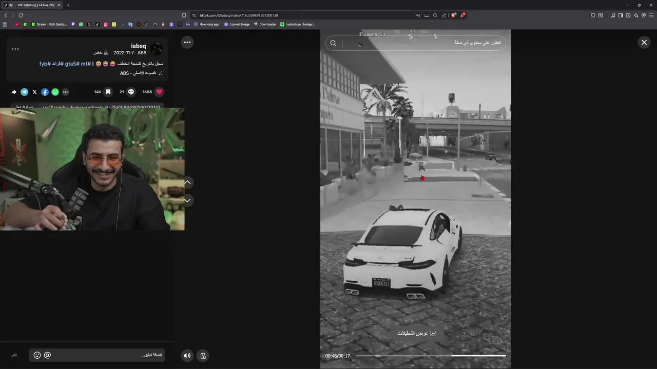Image resolution: width=657 pixels, height=369 pixels.
Task: Share the video to Telegram
Action: (24, 92)
